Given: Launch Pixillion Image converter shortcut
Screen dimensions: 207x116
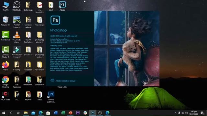Looking at the screenshot, I should 17,22.
